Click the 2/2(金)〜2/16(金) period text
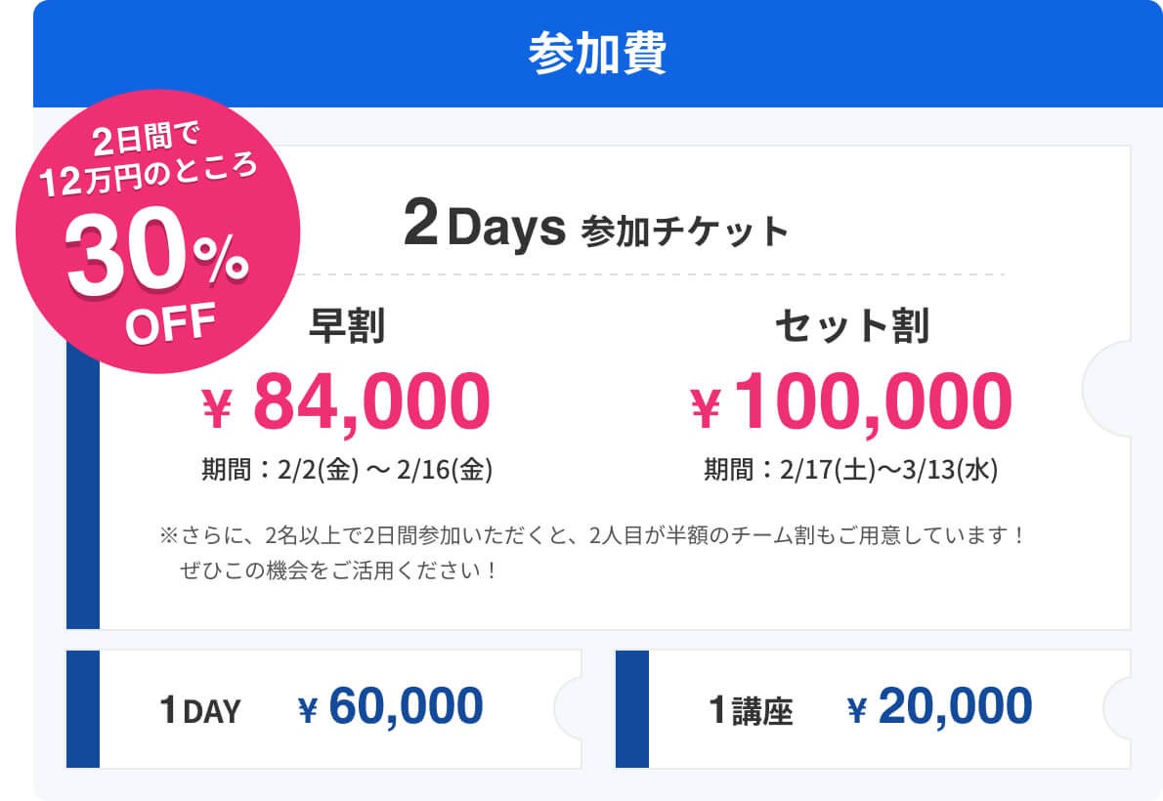This screenshot has height=801, width=1163. pyautogui.click(x=346, y=471)
